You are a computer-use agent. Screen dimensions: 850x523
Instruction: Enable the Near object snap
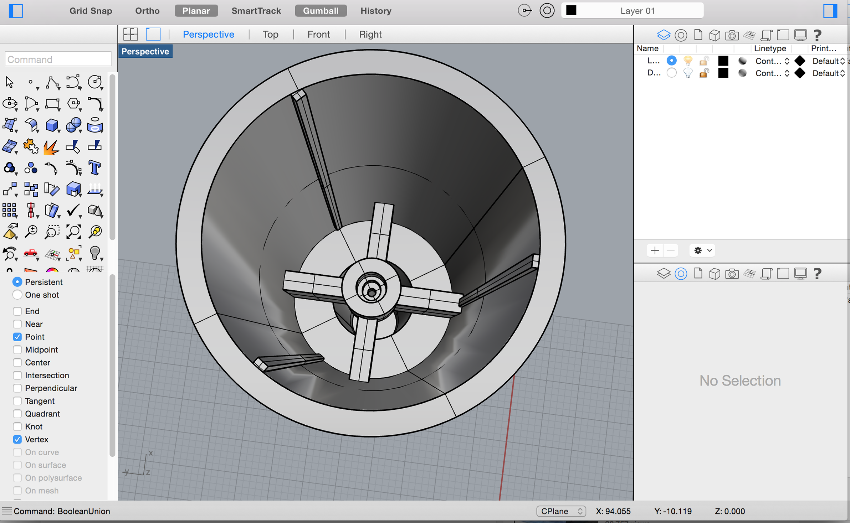pos(17,324)
